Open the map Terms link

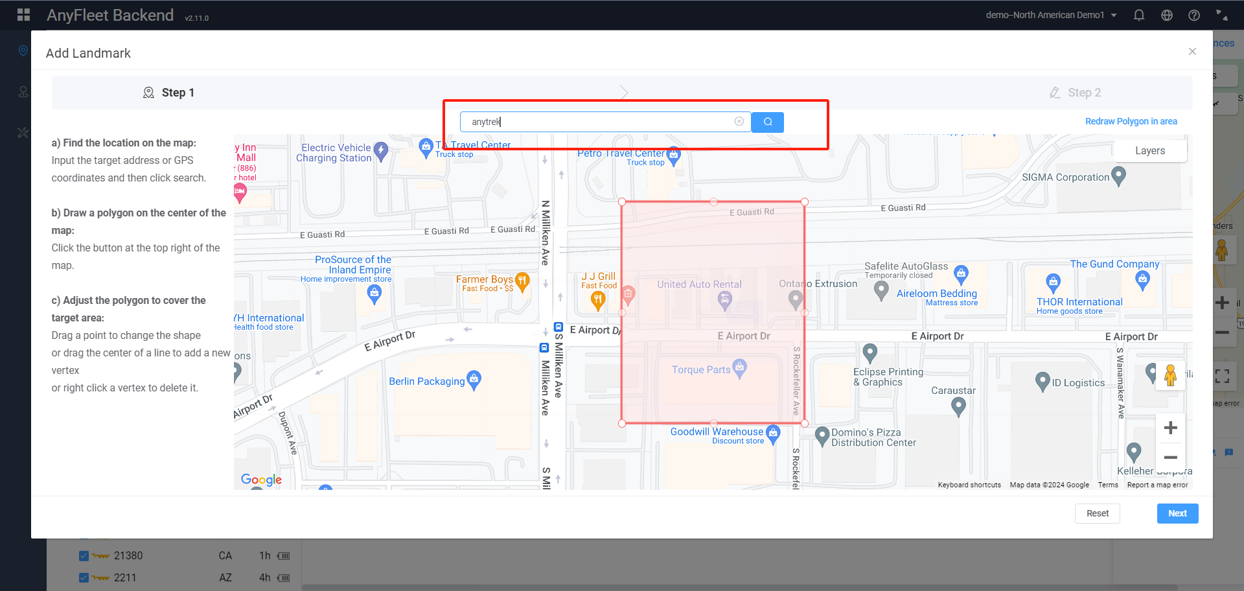1108,485
